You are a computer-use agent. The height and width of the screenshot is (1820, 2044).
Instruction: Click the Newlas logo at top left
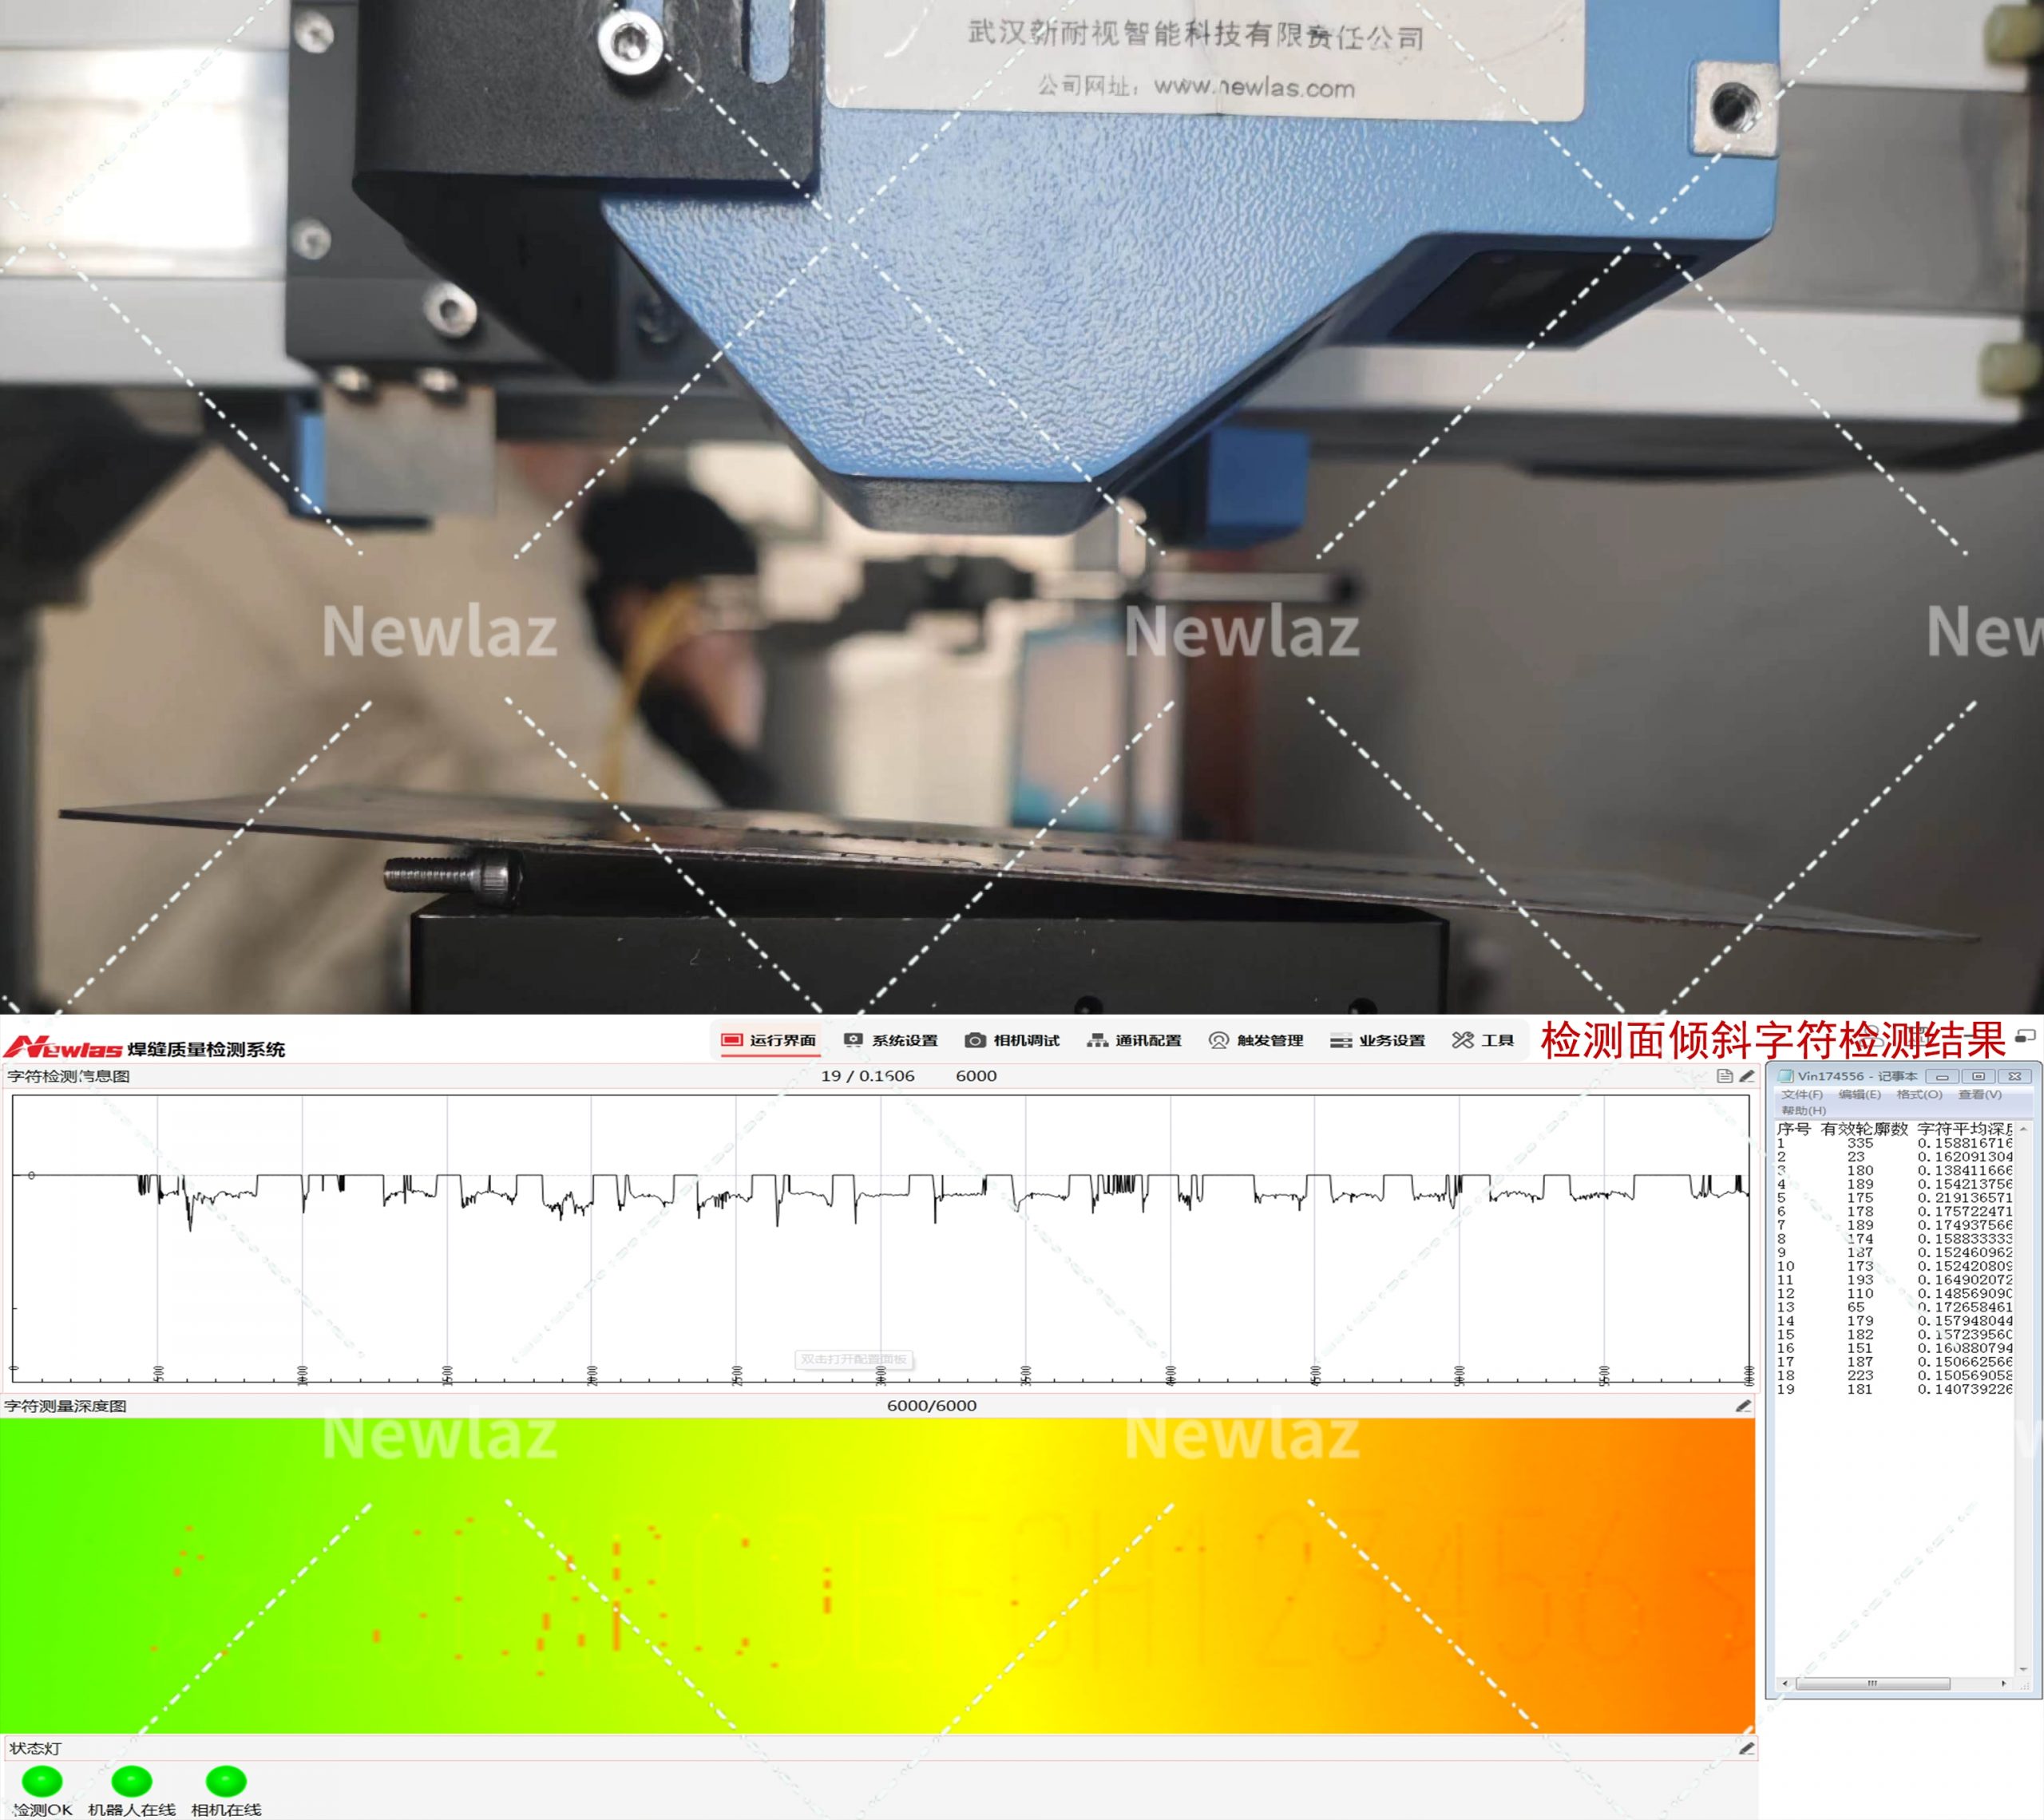coord(62,1048)
